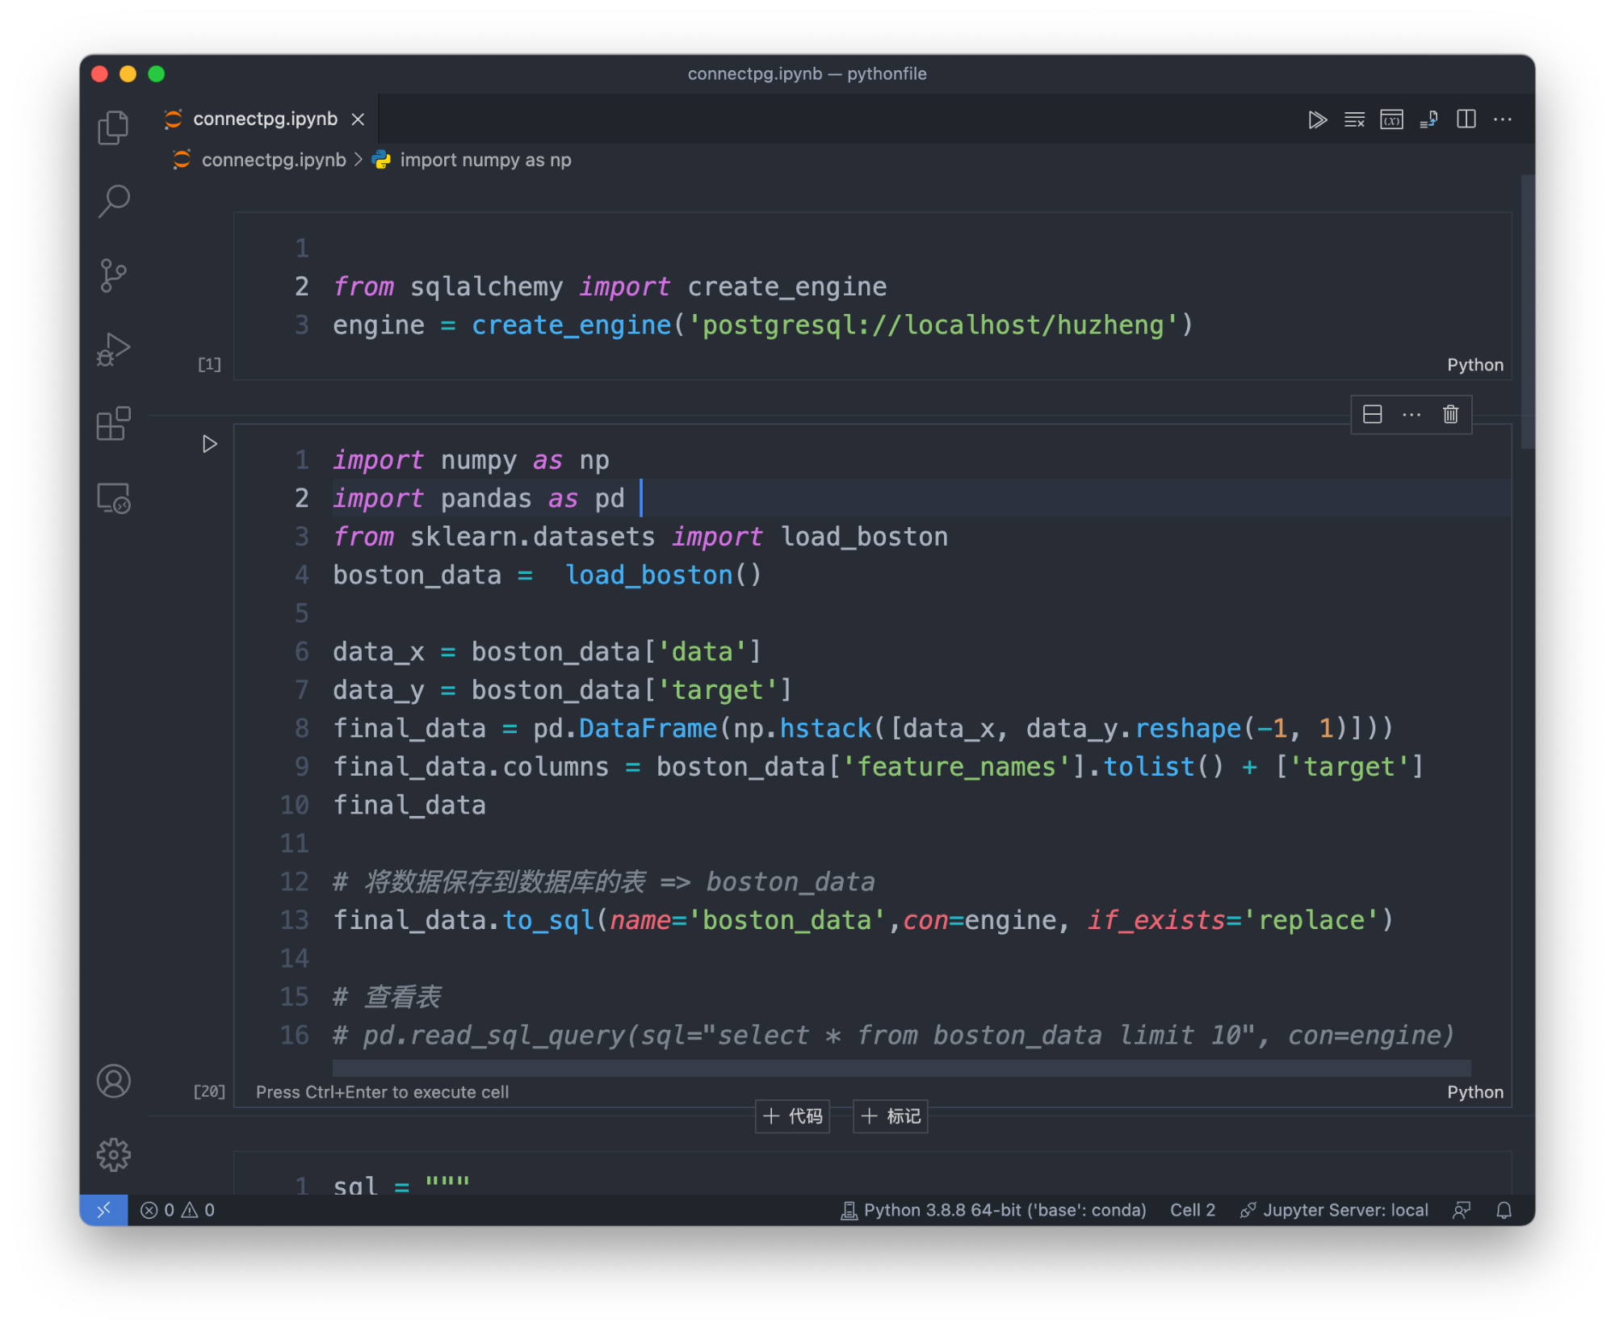Screen dimensions: 1615x1331
Task: Click 'Press Ctrl+Enter to execute cell' hint
Action: pyautogui.click(x=382, y=1092)
